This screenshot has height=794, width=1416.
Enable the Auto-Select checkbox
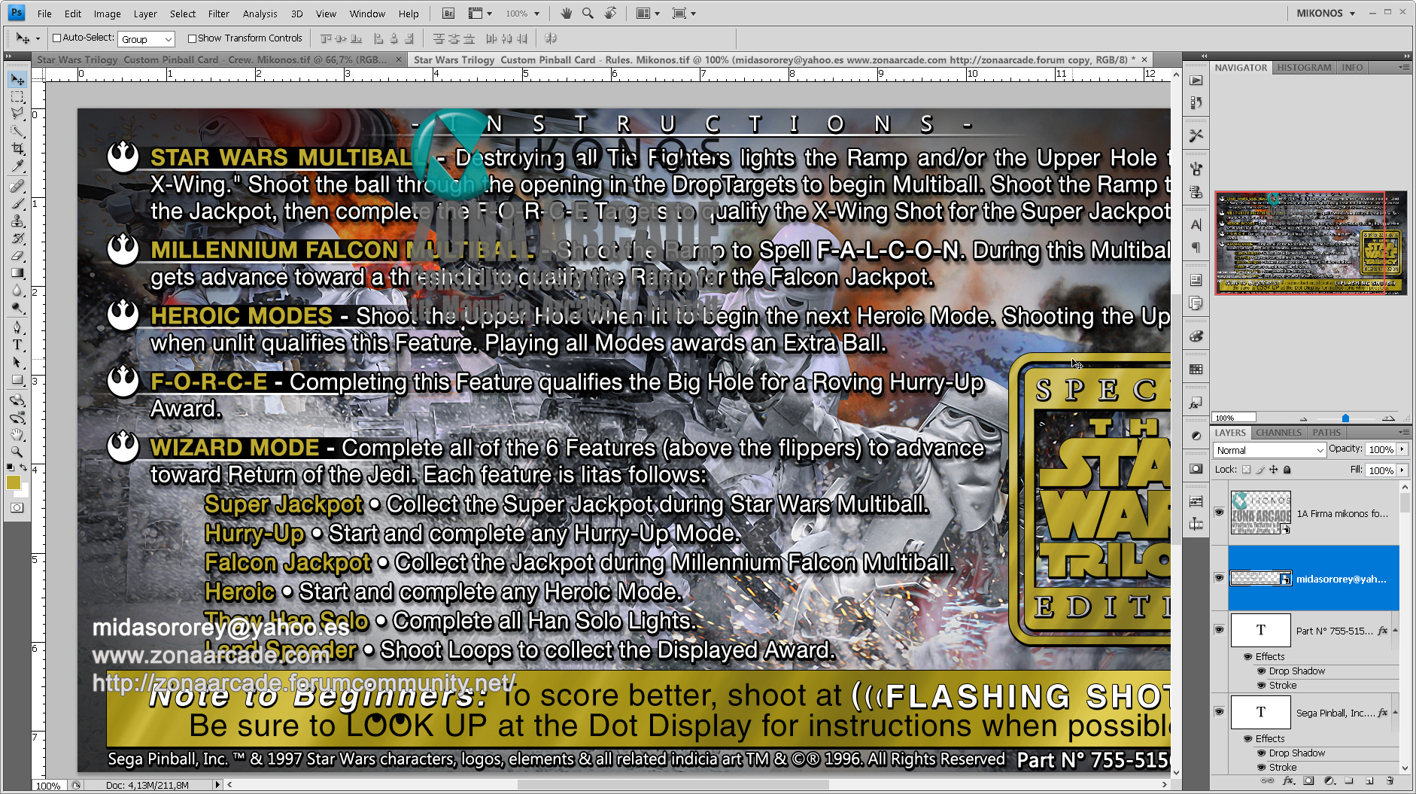56,38
